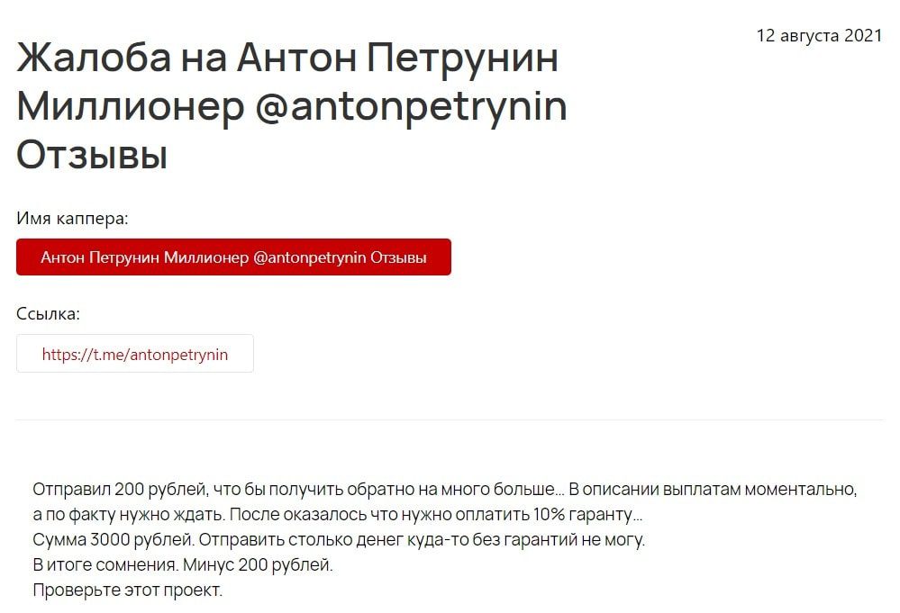Click the word Миллионер in the heading
This screenshot has height=613, width=900.
tap(131, 106)
